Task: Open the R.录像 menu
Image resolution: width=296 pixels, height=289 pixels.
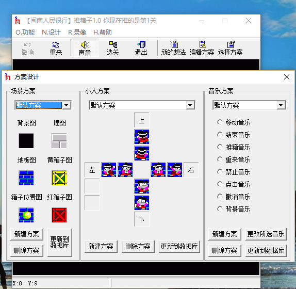Action: (77, 33)
